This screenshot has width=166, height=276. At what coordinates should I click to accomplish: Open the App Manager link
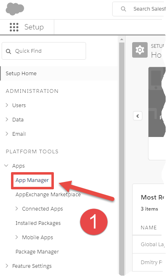pos(32,180)
